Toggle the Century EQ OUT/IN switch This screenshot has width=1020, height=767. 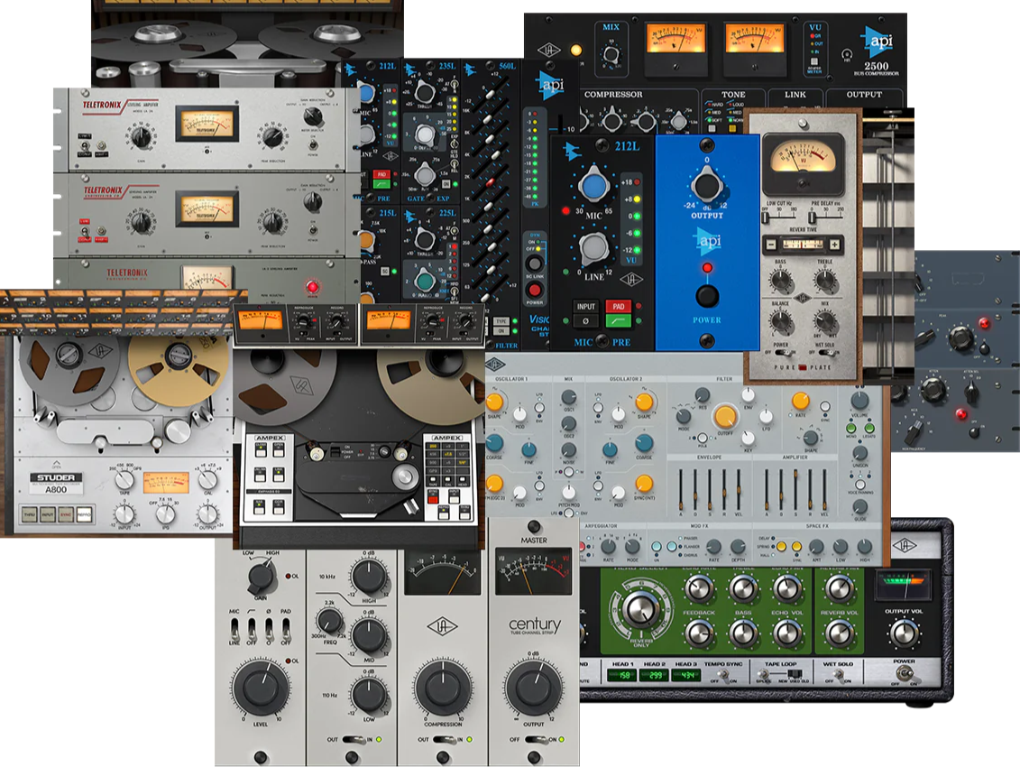(354, 740)
